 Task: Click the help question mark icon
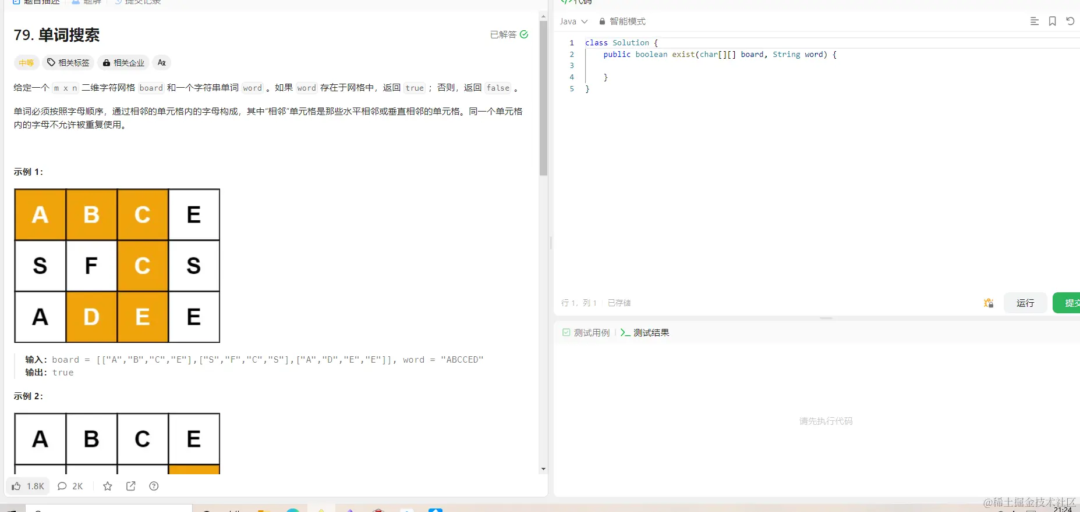click(154, 486)
